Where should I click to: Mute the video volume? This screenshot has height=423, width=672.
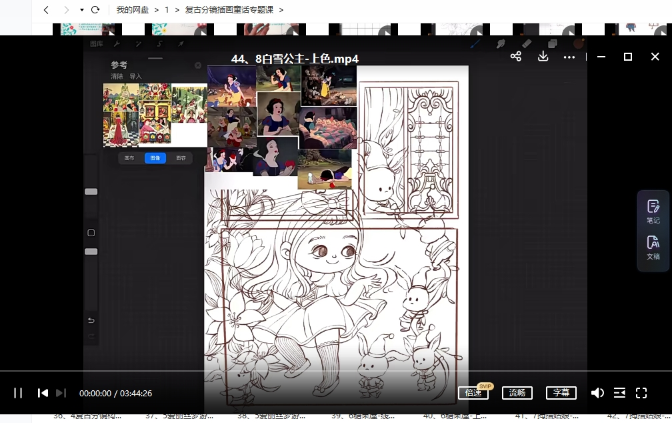(597, 393)
